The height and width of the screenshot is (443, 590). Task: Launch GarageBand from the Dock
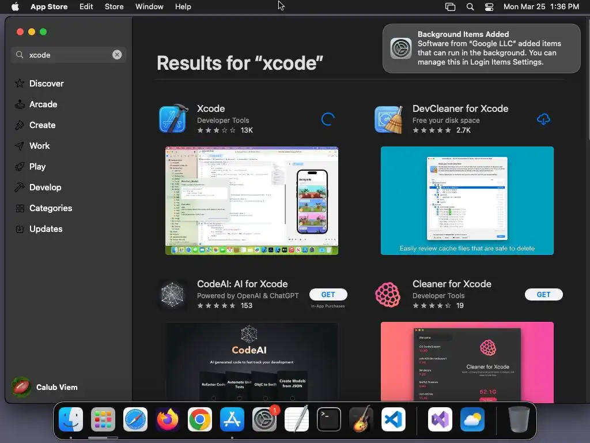361,419
